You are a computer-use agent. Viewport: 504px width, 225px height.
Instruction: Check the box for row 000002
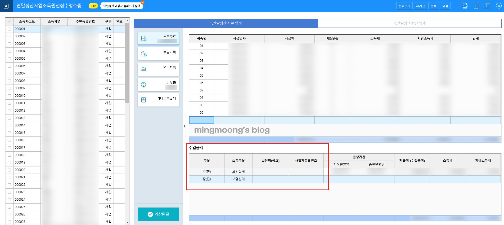10,36
